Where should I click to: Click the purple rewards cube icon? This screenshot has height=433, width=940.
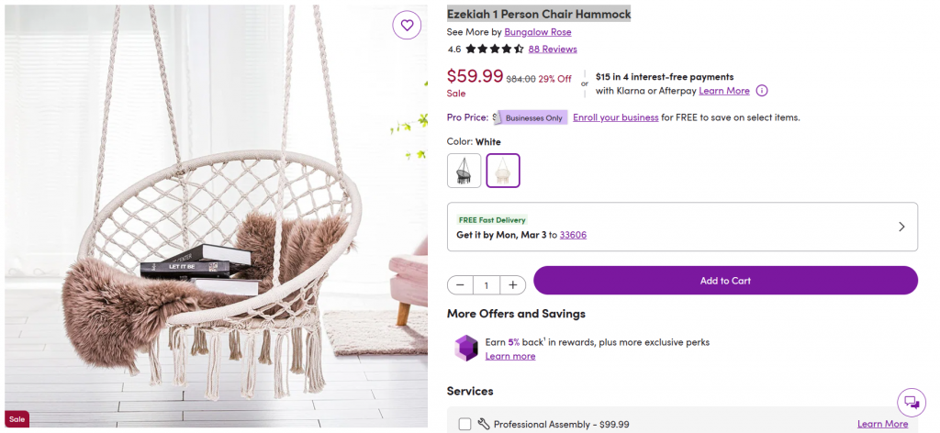pyautogui.click(x=466, y=348)
